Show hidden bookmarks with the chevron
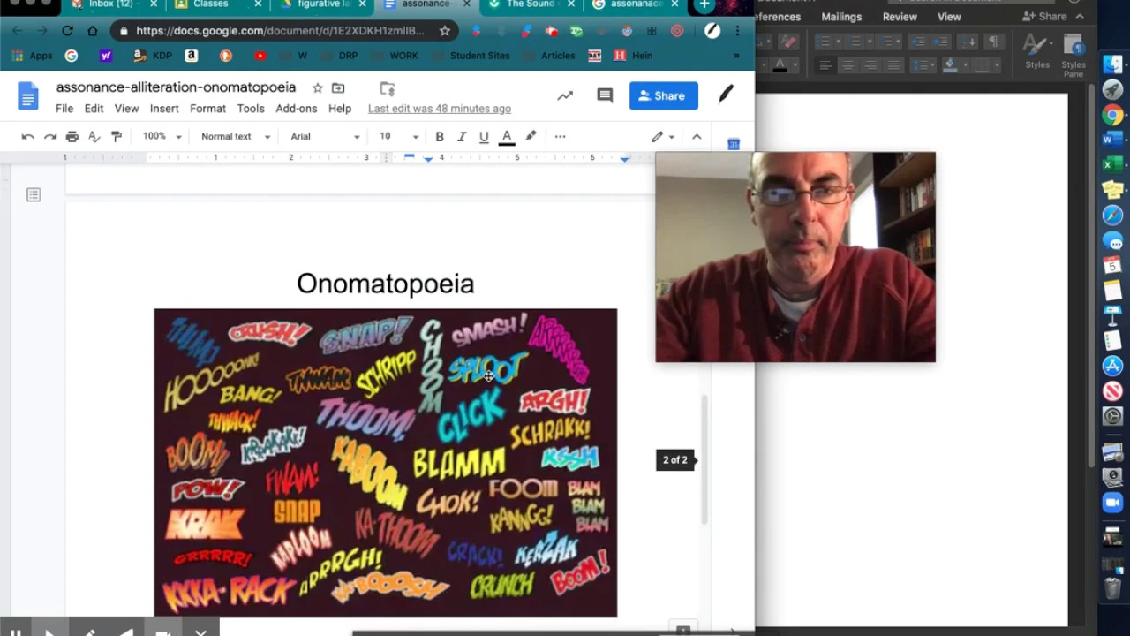Image resolution: width=1130 pixels, height=636 pixels. (736, 56)
